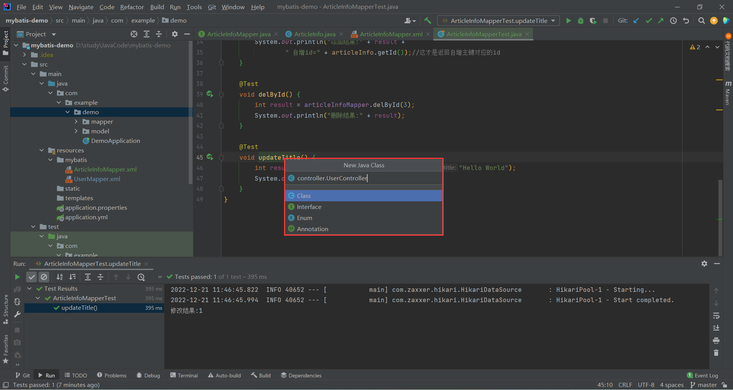The image size is (733, 390).
Task: Click run gutter icon at line 39
Action: [x=210, y=94]
